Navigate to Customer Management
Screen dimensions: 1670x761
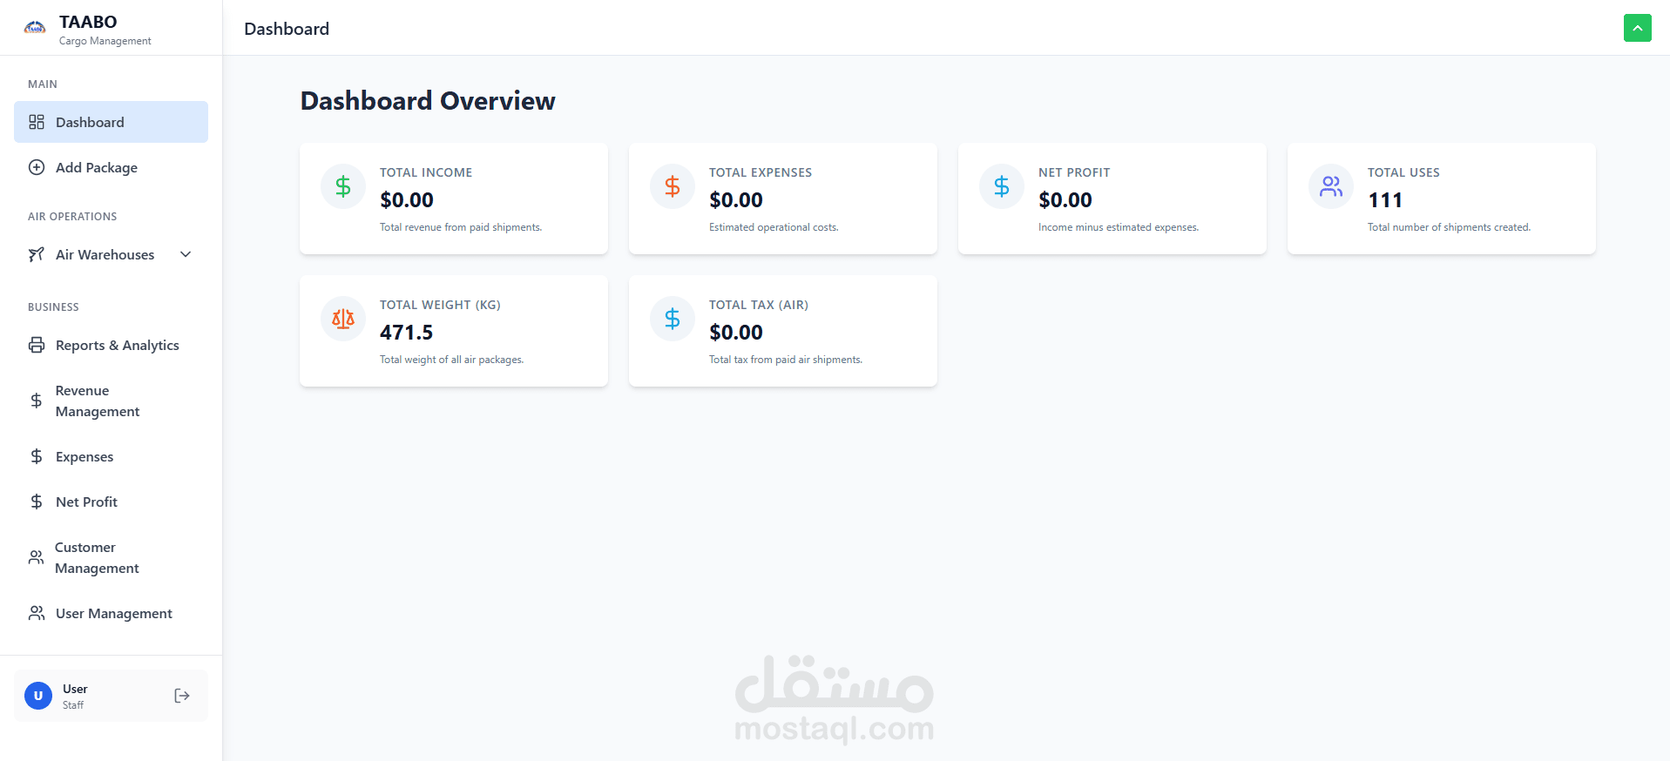(x=111, y=557)
